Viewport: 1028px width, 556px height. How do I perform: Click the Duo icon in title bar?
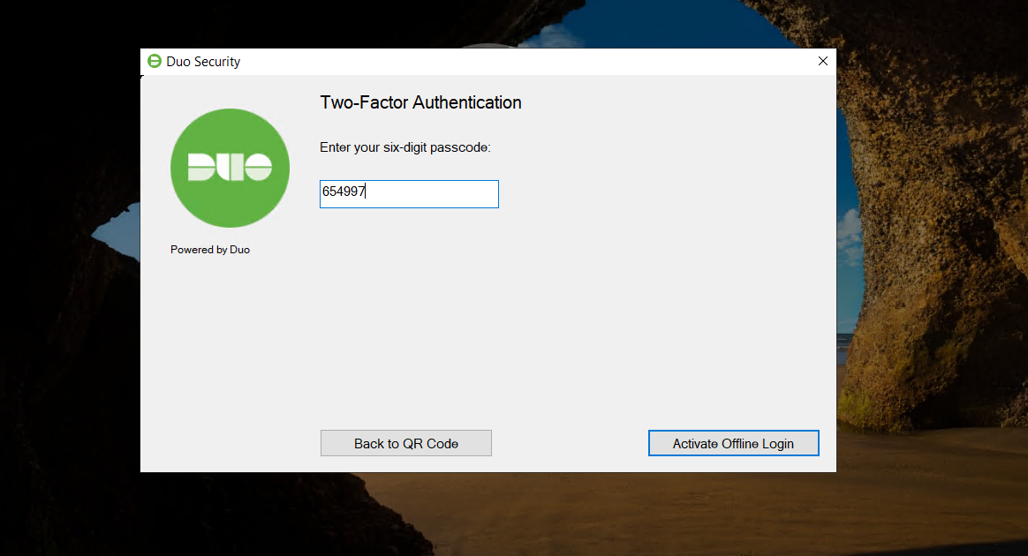click(x=154, y=61)
